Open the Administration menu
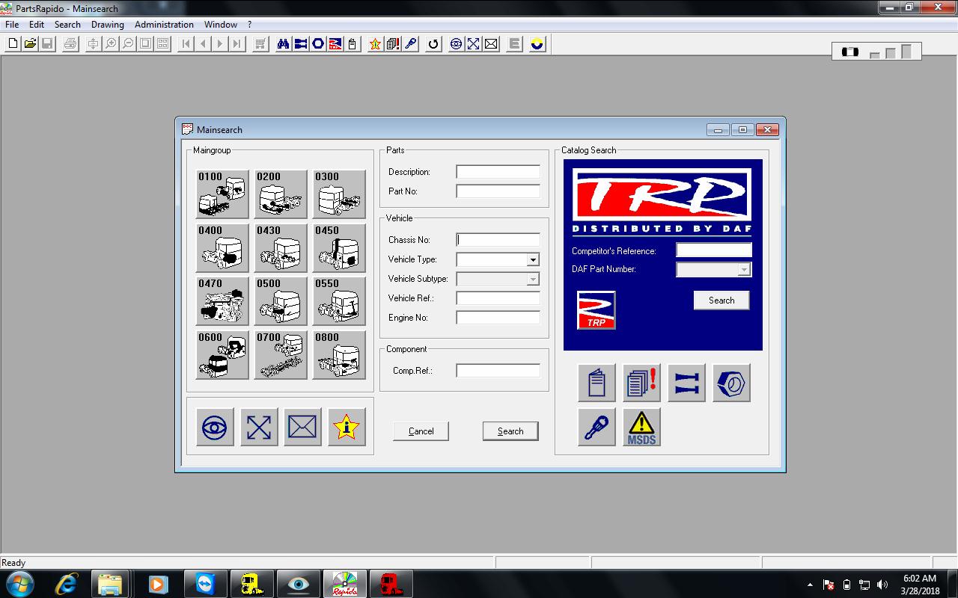 164,24
